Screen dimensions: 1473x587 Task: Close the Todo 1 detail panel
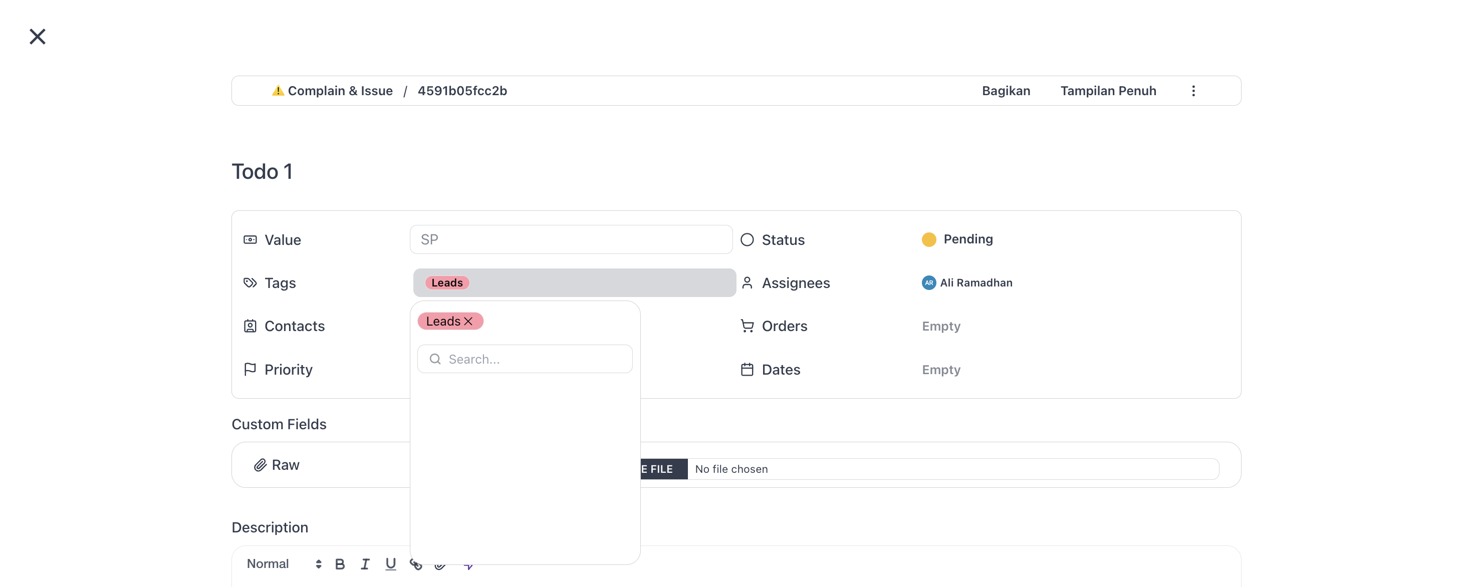coord(37,37)
